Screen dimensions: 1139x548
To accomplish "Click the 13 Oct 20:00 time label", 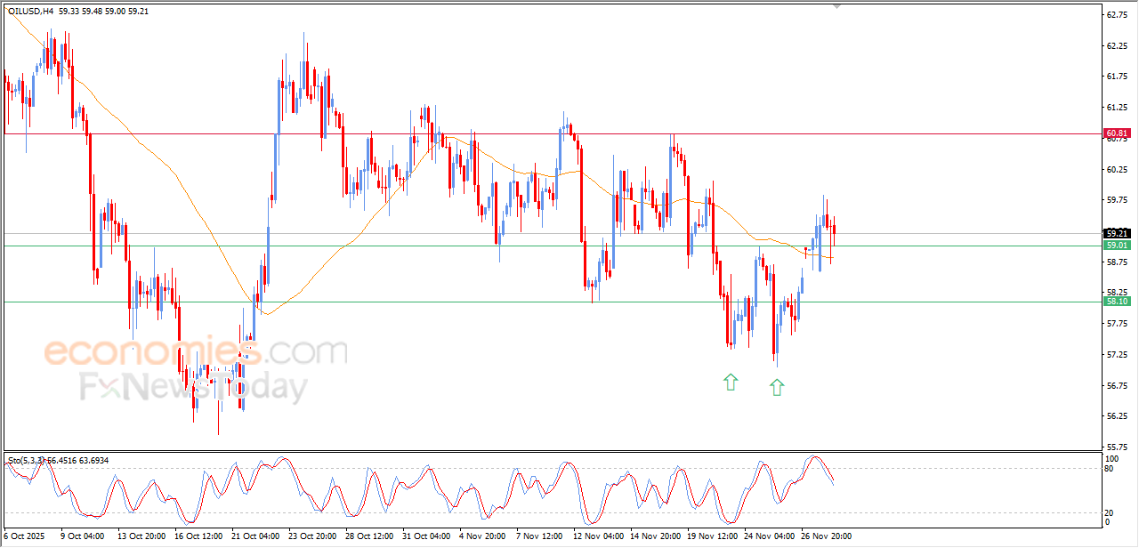I will click(141, 536).
